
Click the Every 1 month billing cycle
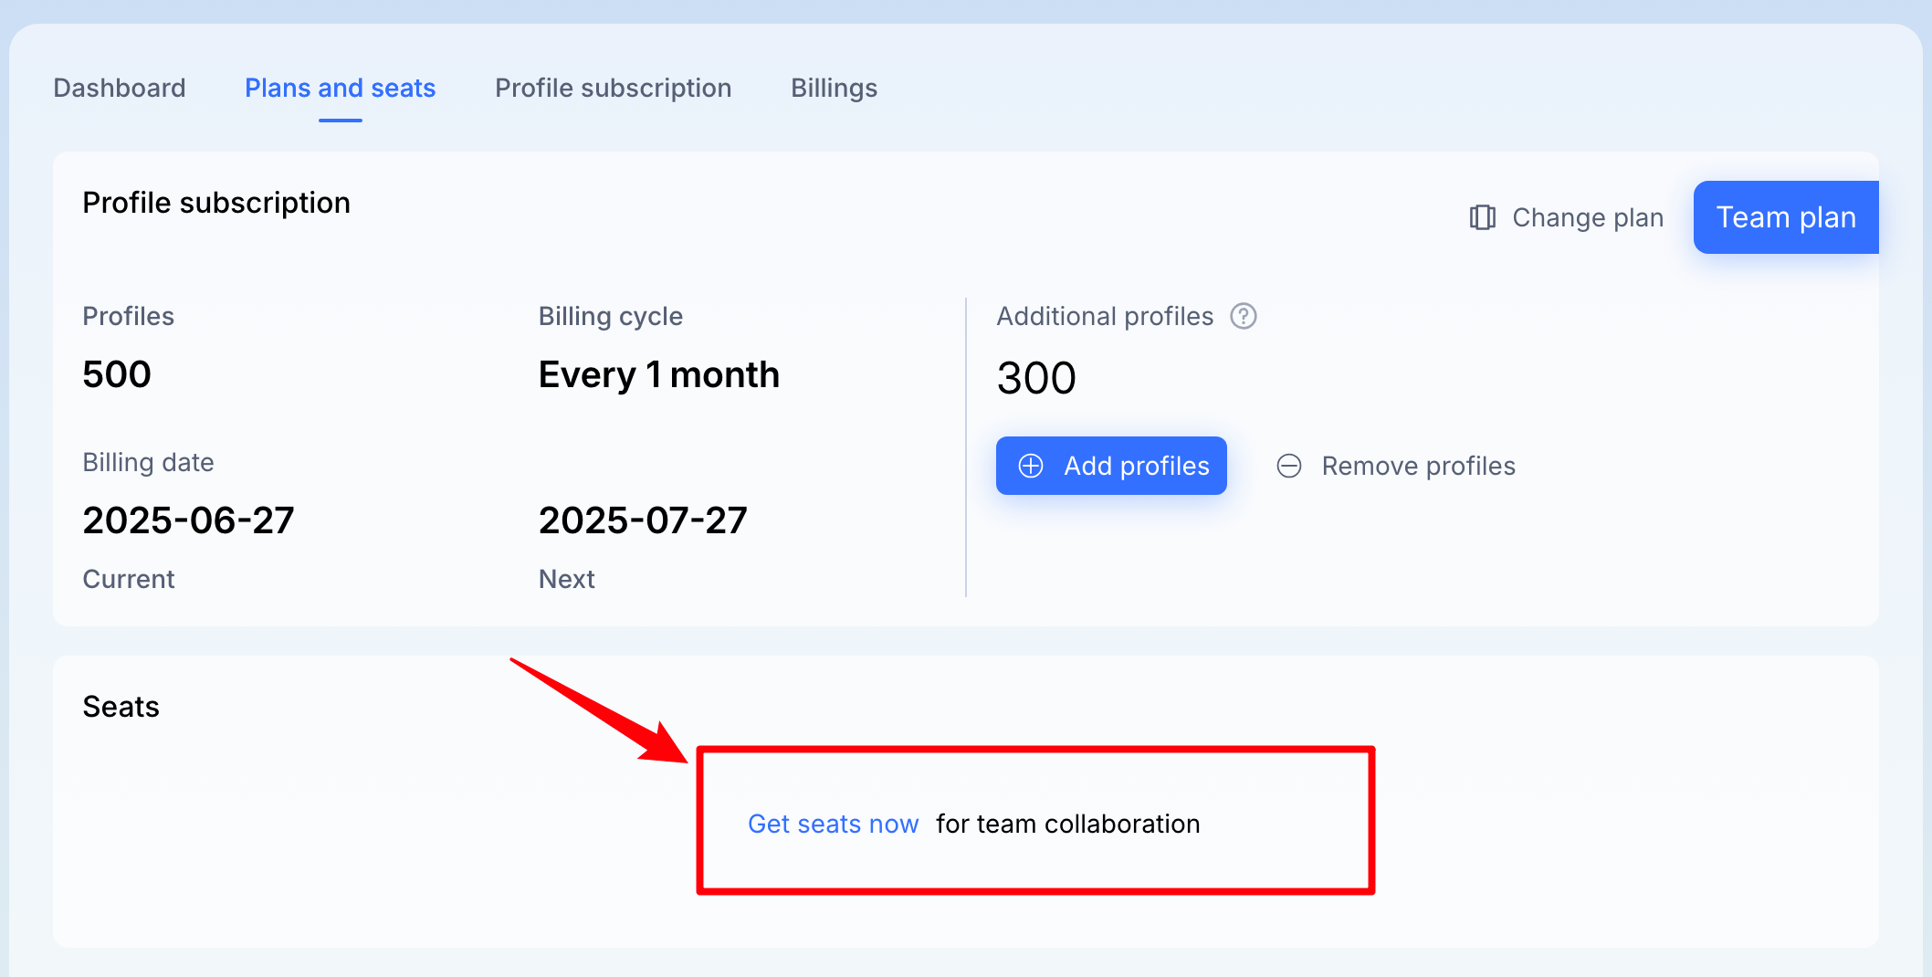[659, 374]
